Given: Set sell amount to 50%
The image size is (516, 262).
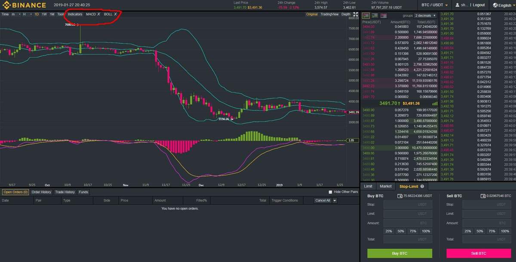Looking at the screenshot, I should [x=479, y=231].
